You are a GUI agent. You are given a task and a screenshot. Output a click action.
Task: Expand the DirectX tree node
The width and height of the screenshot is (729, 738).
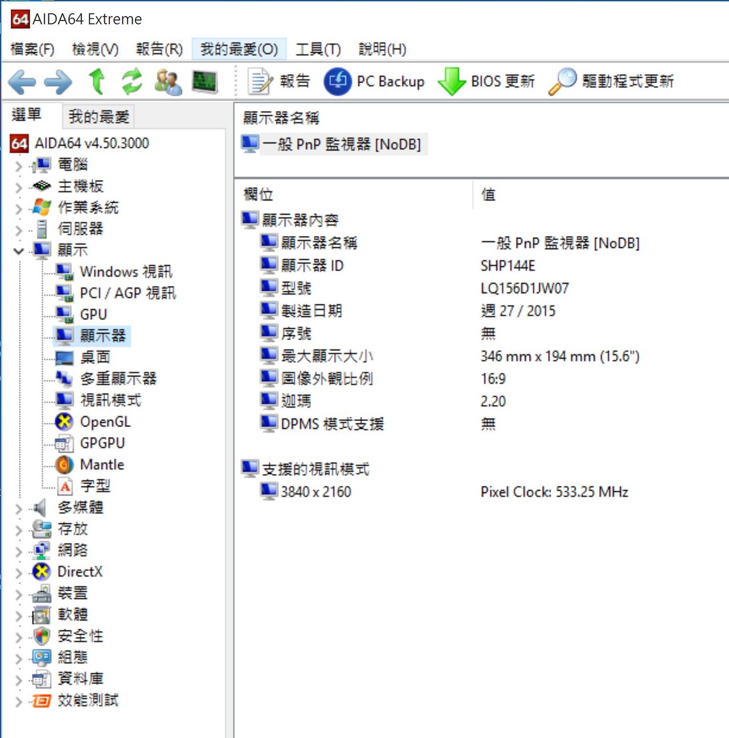point(19,573)
